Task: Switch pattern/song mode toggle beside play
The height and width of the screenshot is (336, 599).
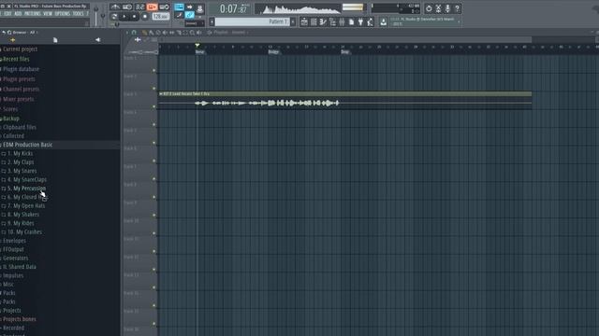Action: click(114, 17)
